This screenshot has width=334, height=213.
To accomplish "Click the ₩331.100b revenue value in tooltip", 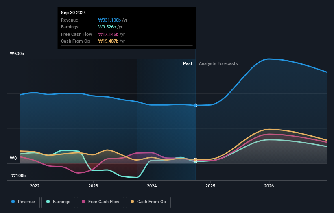I will tap(109, 20).
